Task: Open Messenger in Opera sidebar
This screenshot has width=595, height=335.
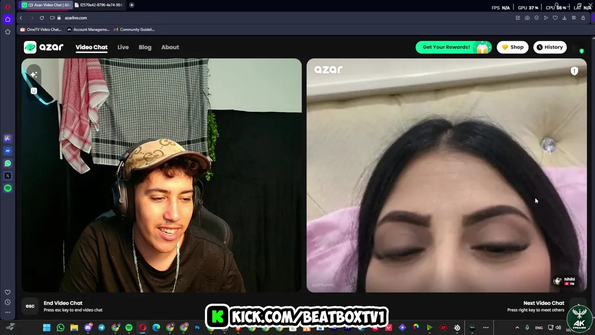Action: (7, 151)
